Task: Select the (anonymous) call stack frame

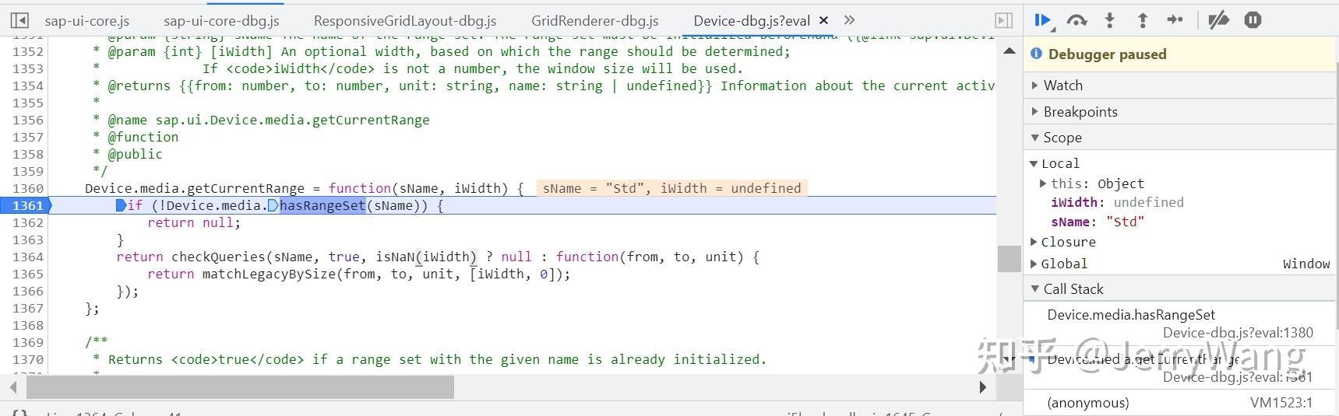Action: [x=1179, y=403]
